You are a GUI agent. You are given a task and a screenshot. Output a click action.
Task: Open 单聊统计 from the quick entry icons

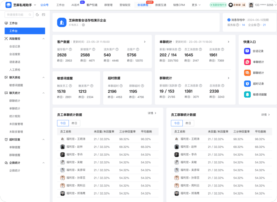tap(247, 62)
